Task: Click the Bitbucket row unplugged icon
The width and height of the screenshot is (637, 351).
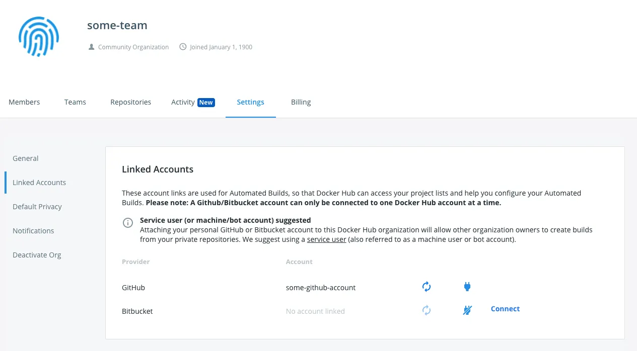Action: pos(467,310)
